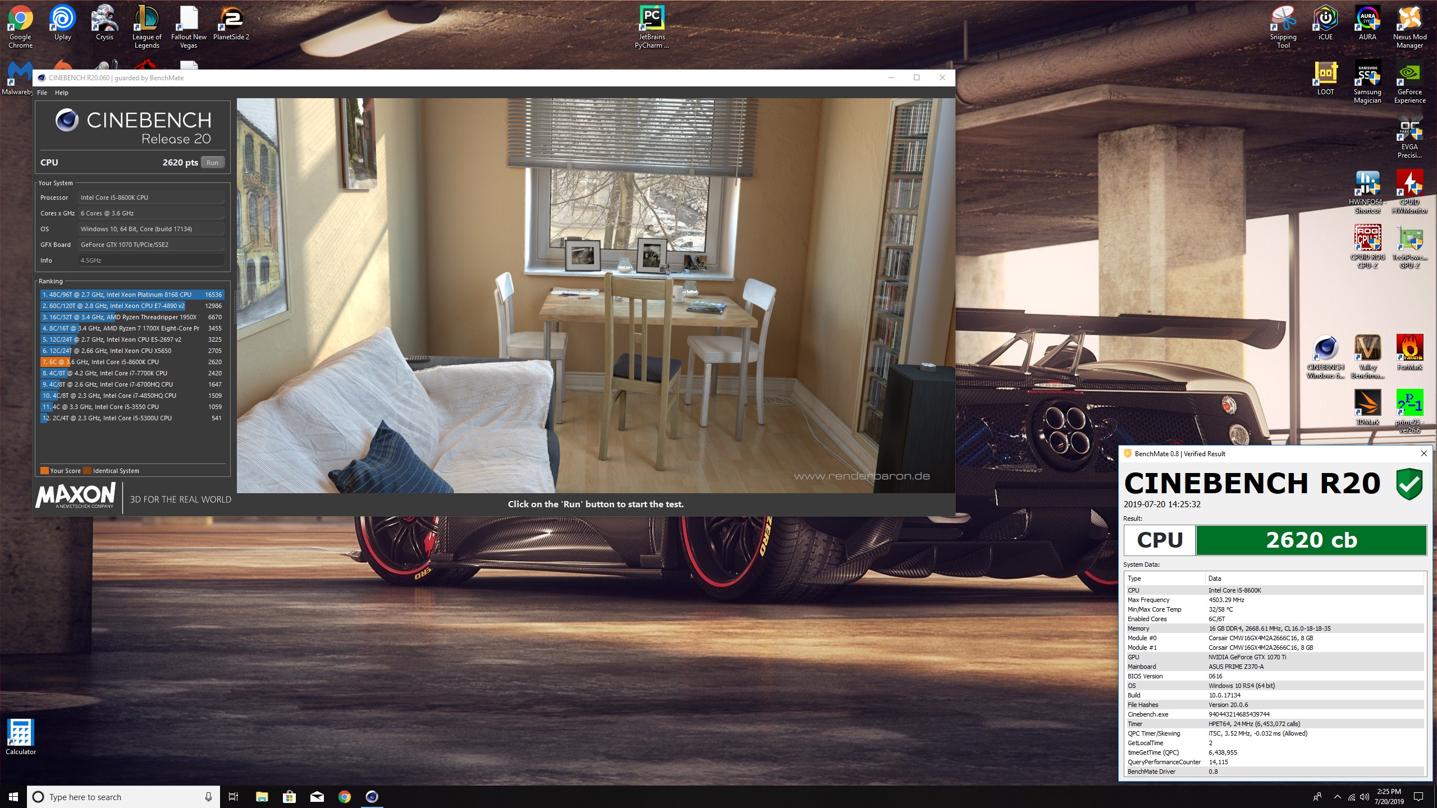The image size is (1437, 808).
Task: Close the BenchMate Verified Result window
Action: click(x=1424, y=453)
